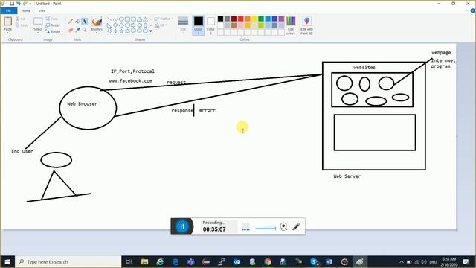Choose the right arrow shape

tap(133, 25)
